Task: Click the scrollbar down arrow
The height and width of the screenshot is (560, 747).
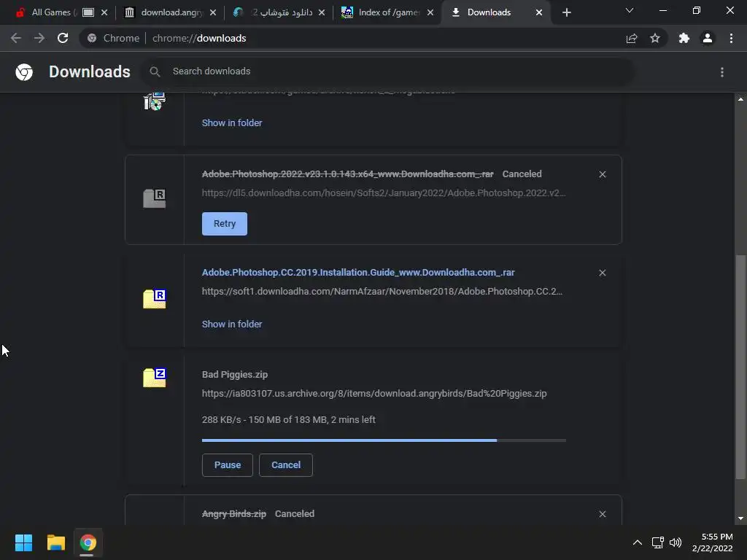Action: [740, 519]
